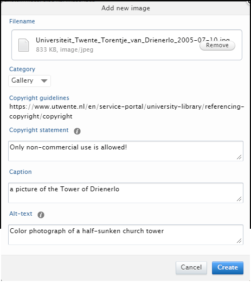Remove the uploaded image file
This screenshot has height=282, width=251.
217,46
